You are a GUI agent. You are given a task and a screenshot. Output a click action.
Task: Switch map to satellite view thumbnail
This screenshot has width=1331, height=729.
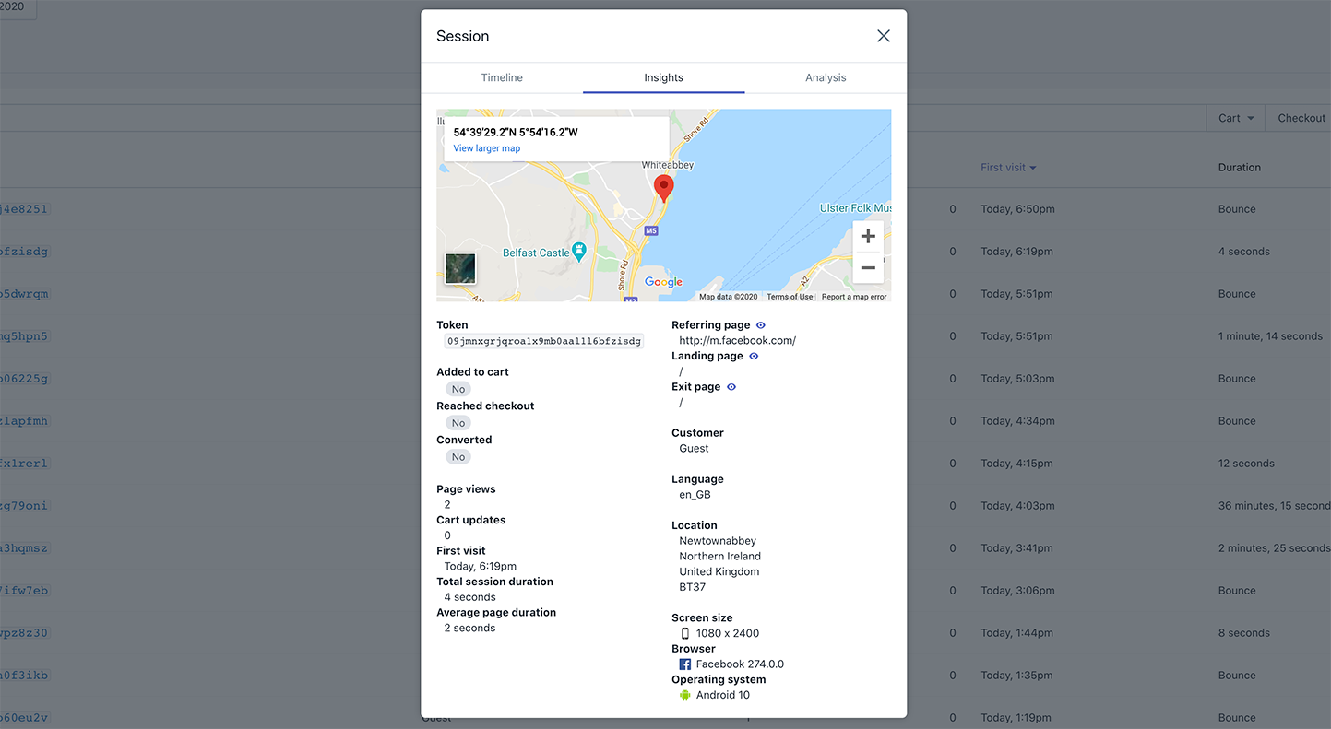coord(460,269)
